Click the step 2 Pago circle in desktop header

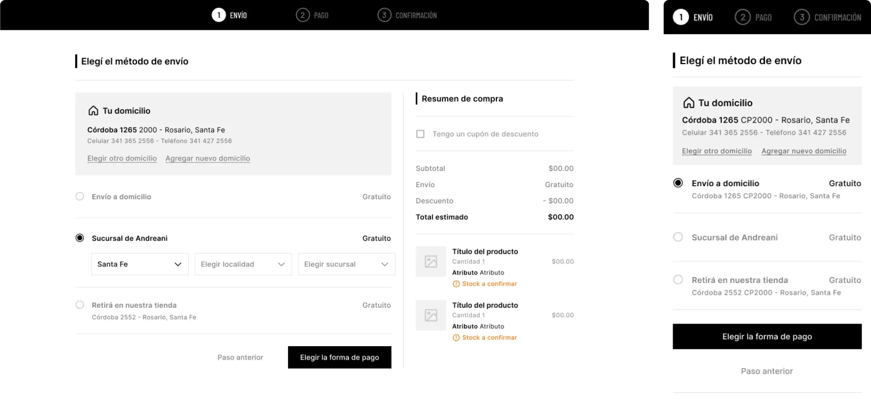[303, 15]
